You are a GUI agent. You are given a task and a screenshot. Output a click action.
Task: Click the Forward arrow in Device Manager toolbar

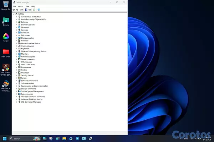tap(17, 10)
